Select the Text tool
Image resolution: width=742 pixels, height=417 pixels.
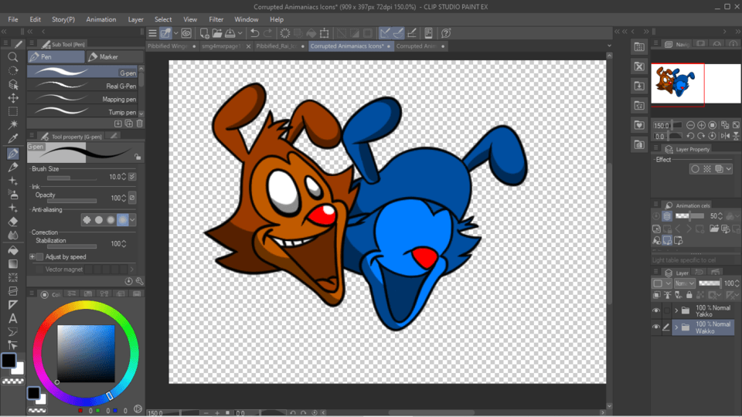pos(13,319)
